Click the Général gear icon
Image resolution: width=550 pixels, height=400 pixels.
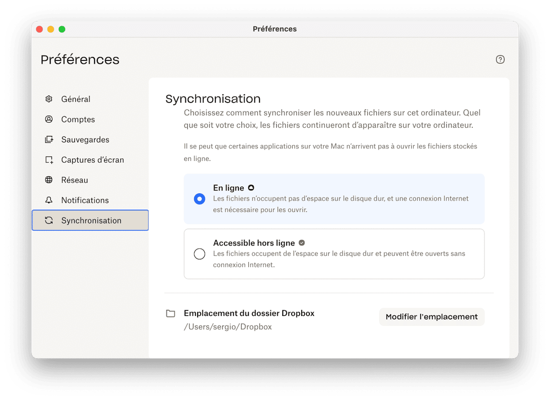49,99
